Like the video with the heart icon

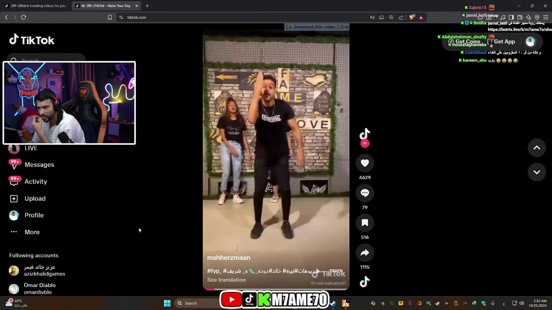[365, 163]
